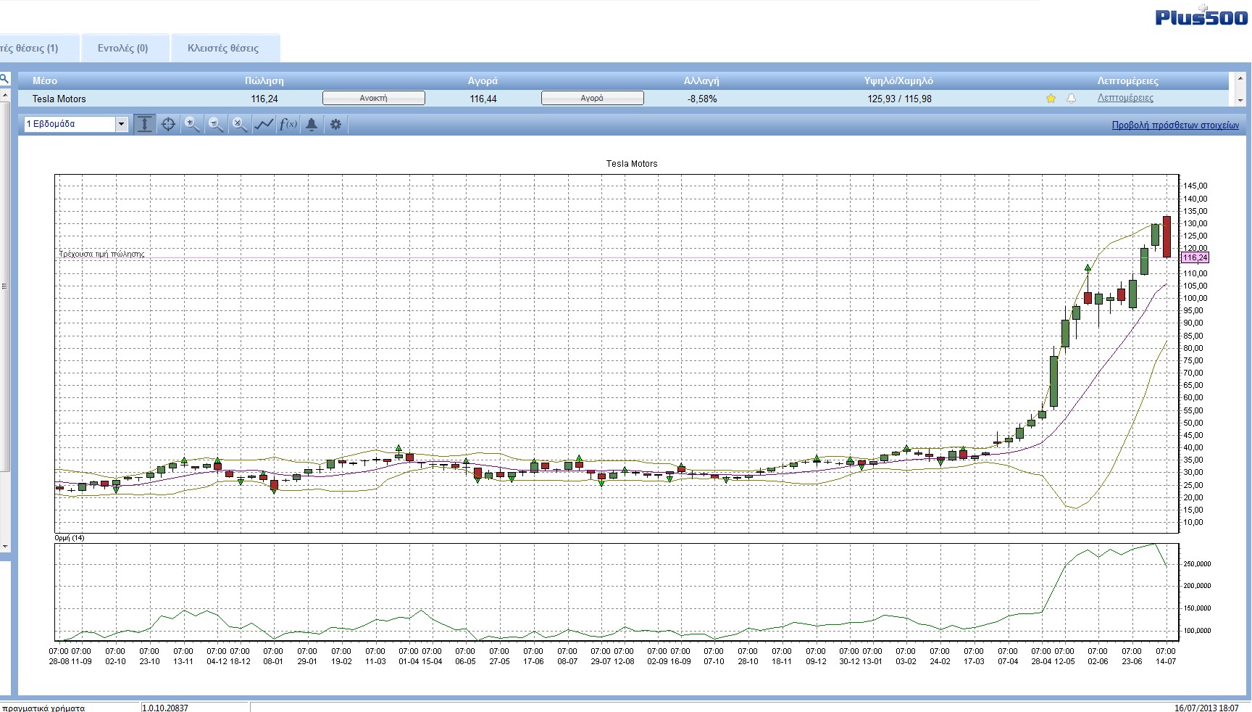Zoom in on the chart
This screenshot has height=712, width=1252.
tap(192, 124)
